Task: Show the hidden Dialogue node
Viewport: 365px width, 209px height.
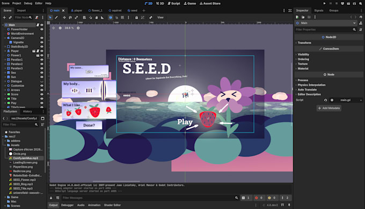Action: pyautogui.click(x=42, y=81)
